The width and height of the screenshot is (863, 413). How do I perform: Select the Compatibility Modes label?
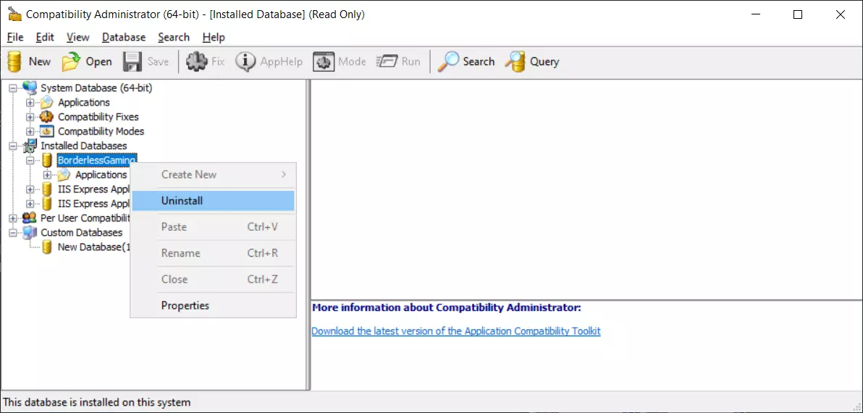click(x=101, y=131)
